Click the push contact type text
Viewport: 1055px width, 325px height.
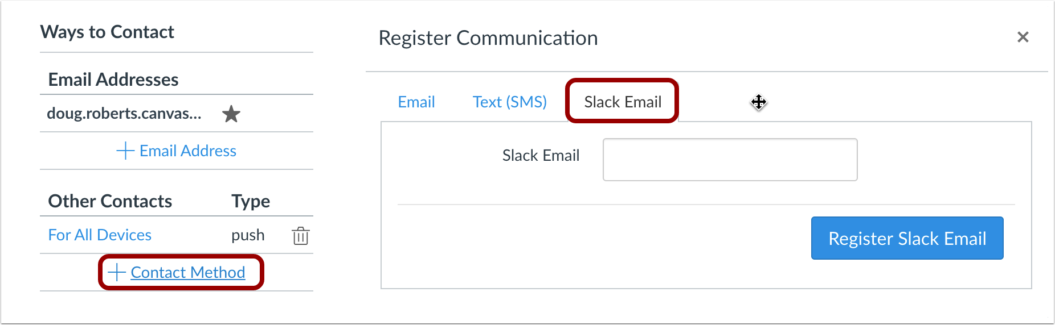(x=248, y=235)
